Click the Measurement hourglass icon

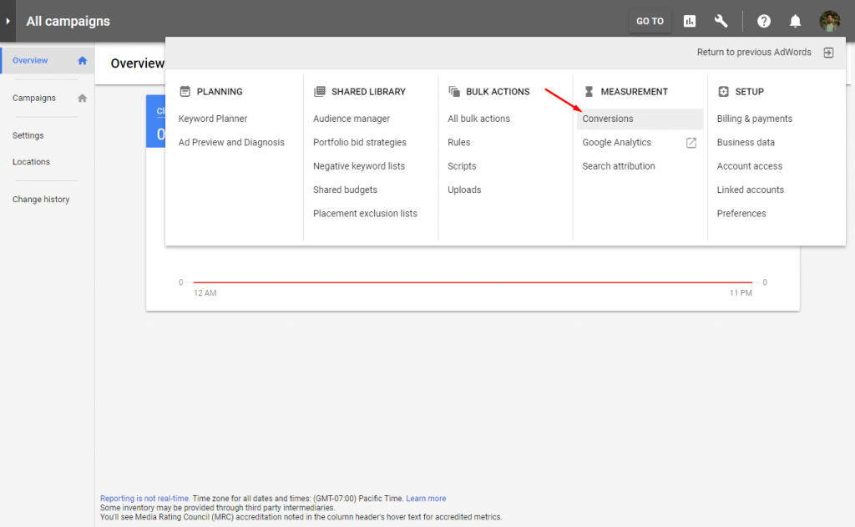point(590,91)
